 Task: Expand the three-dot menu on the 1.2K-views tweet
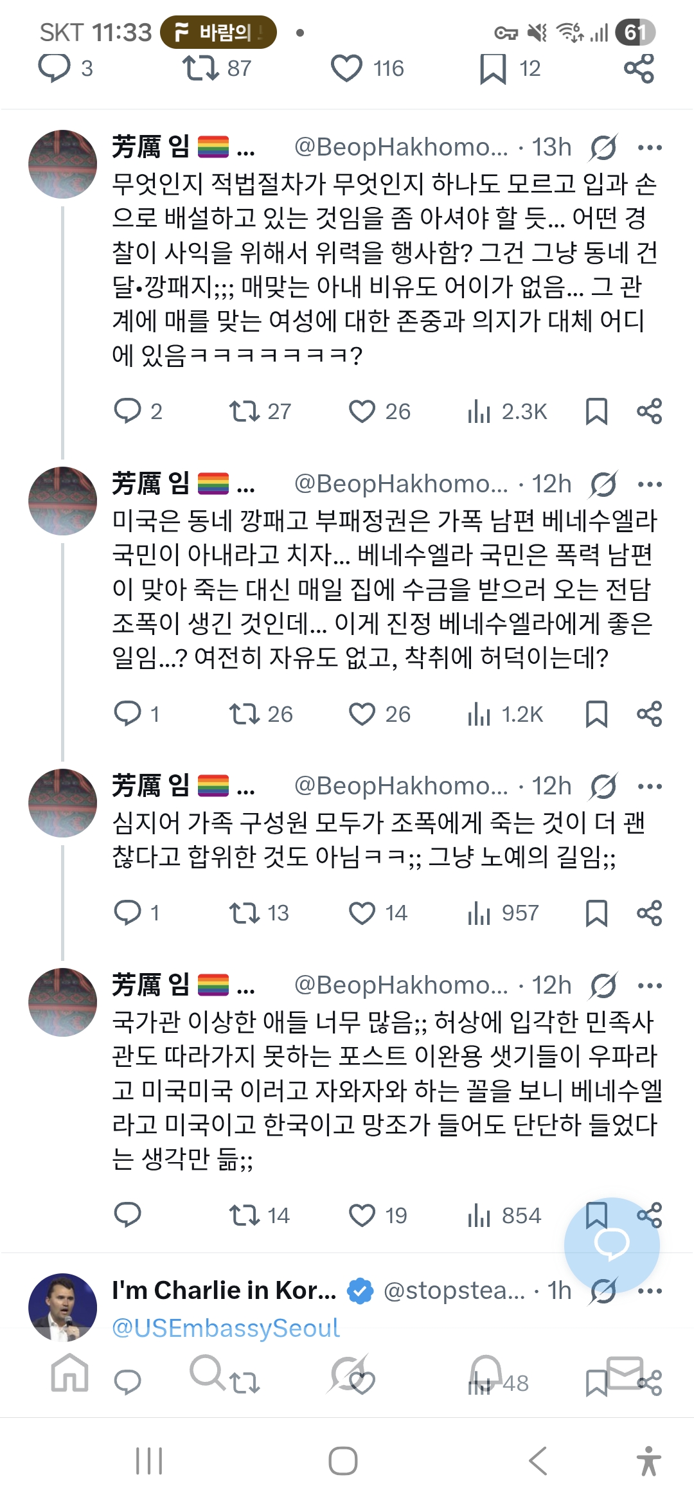click(650, 485)
